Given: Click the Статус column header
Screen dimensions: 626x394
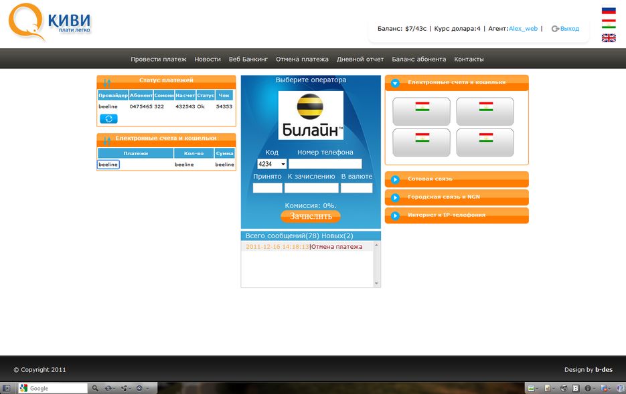Looking at the screenshot, I should click(x=206, y=95).
